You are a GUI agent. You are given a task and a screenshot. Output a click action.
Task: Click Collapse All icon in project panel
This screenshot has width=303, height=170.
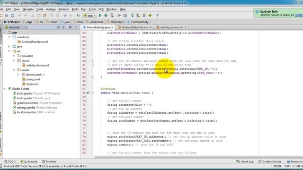click(63, 27)
